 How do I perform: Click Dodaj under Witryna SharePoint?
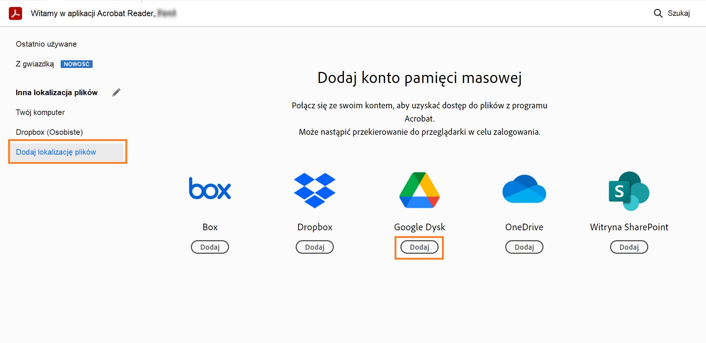(629, 247)
